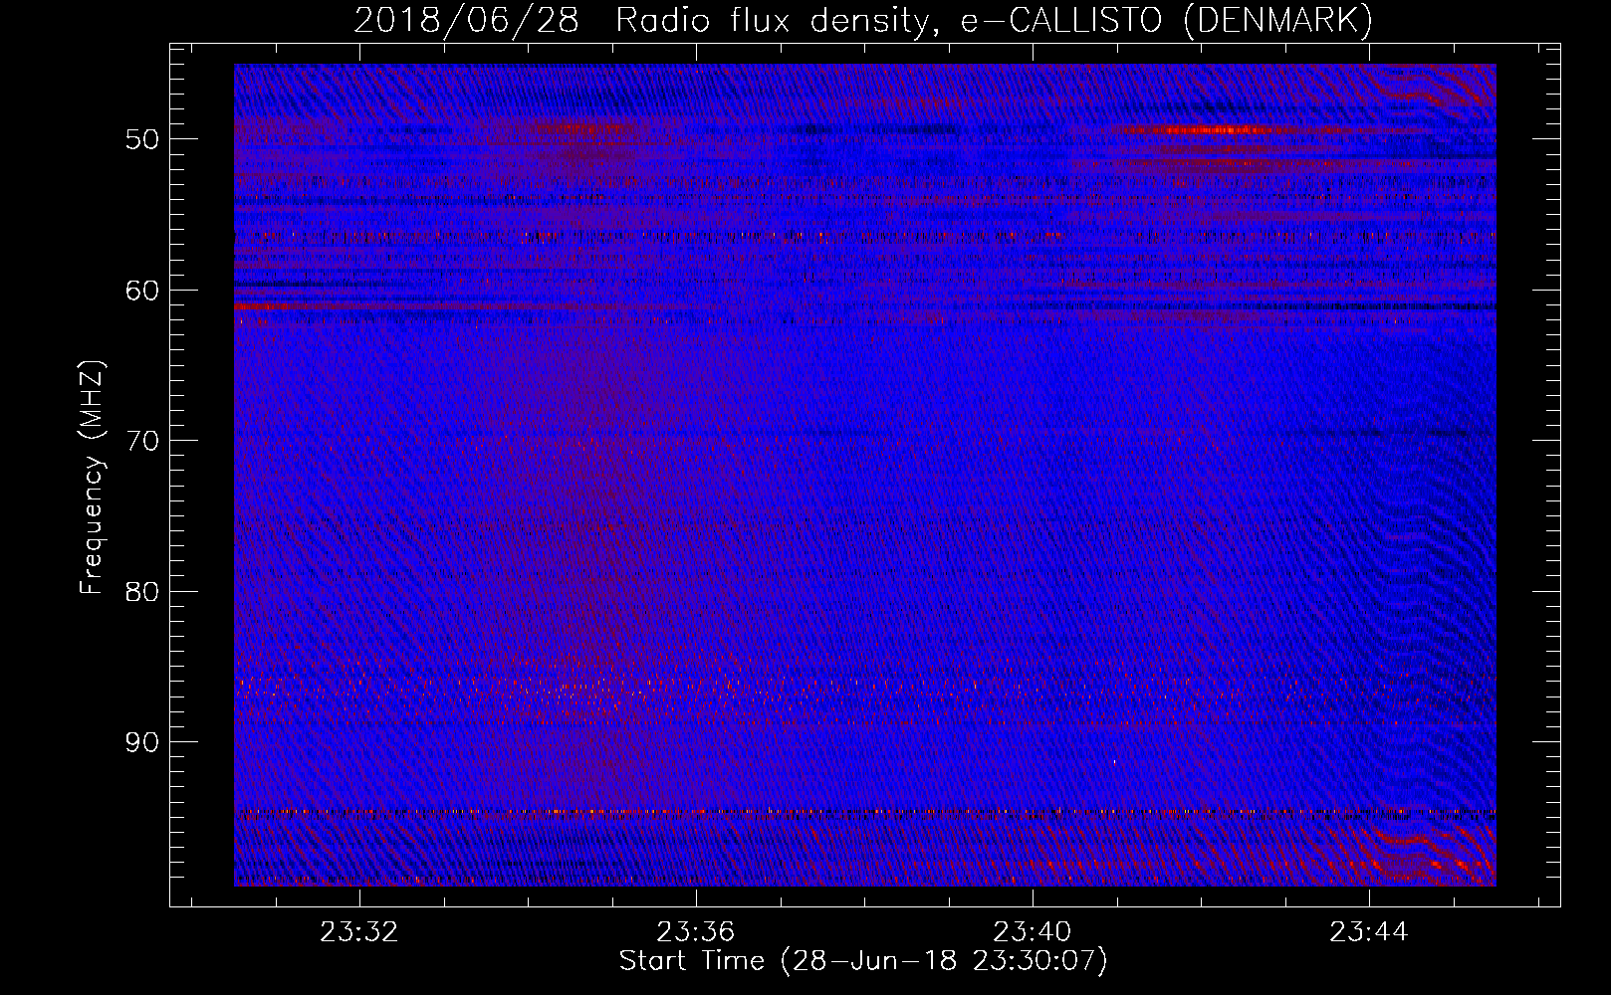Click the 80 frequency tick label
This screenshot has width=1611, height=995.
coord(142,592)
